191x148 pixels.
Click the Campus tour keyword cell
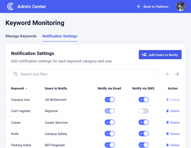click(x=21, y=100)
